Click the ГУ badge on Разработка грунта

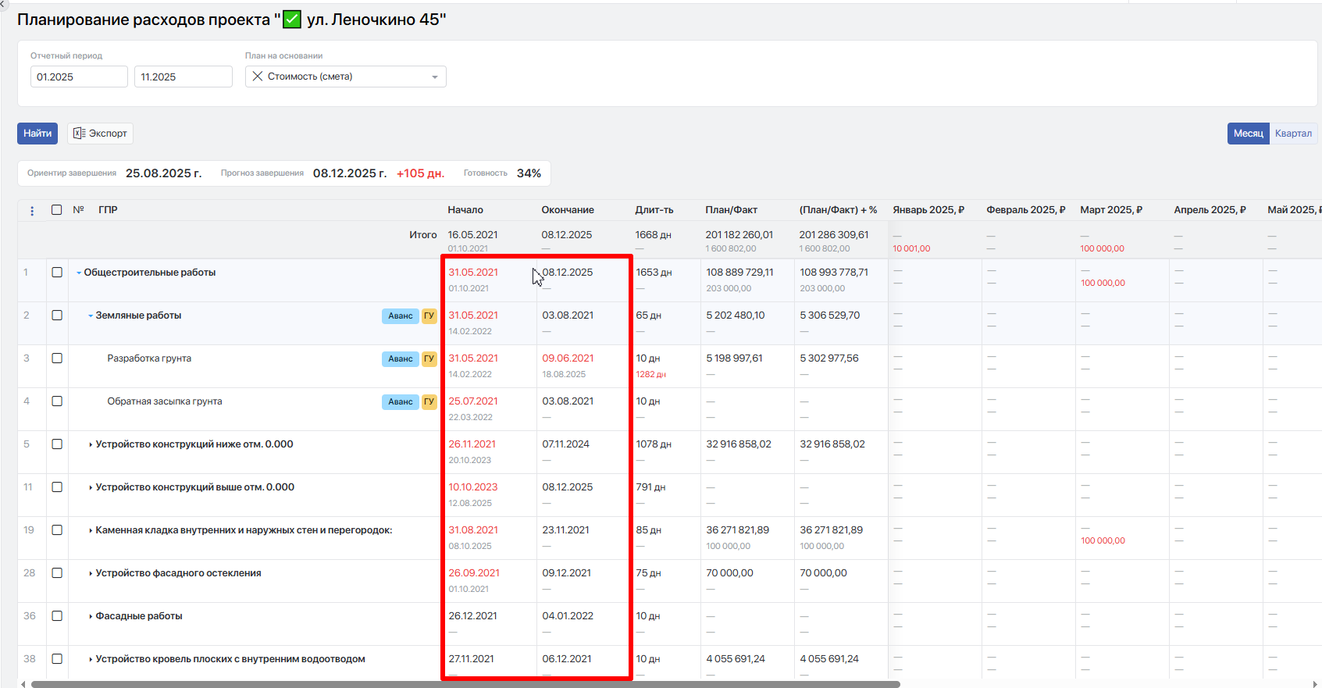pos(429,359)
